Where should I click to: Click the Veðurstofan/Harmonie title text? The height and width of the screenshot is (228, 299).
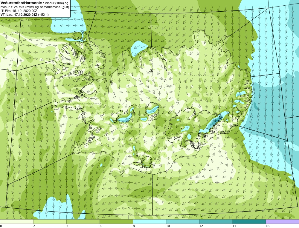click(x=21, y=3)
